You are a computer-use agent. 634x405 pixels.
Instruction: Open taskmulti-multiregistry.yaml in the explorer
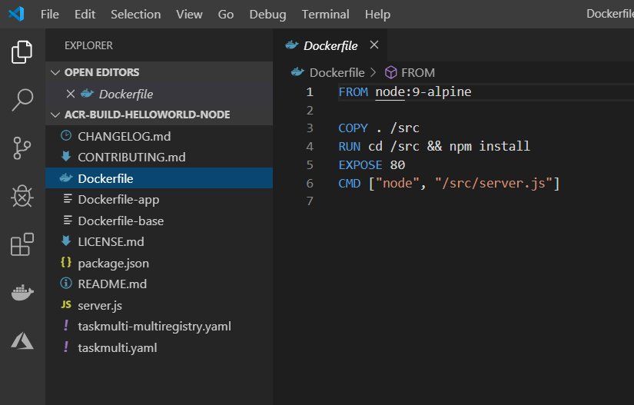point(159,326)
